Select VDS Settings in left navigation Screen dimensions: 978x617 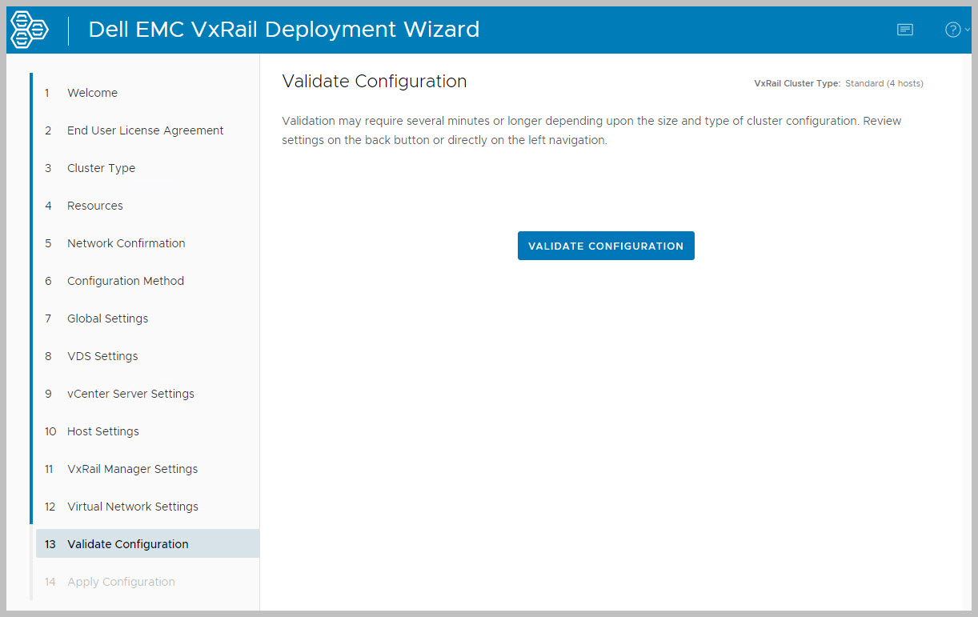[x=102, y=356]
